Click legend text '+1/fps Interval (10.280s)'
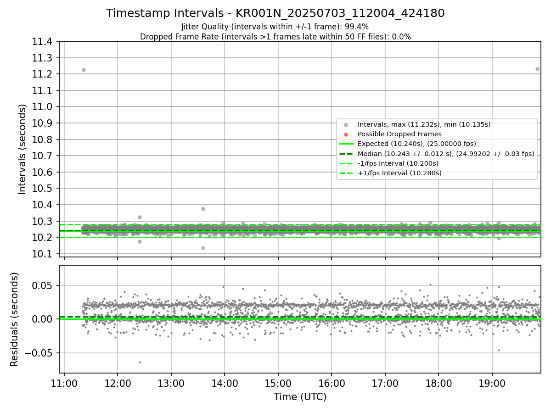Image resolution: width=551 pixels, height=413 pixels. pyautogui.click(x=399, y=173)
